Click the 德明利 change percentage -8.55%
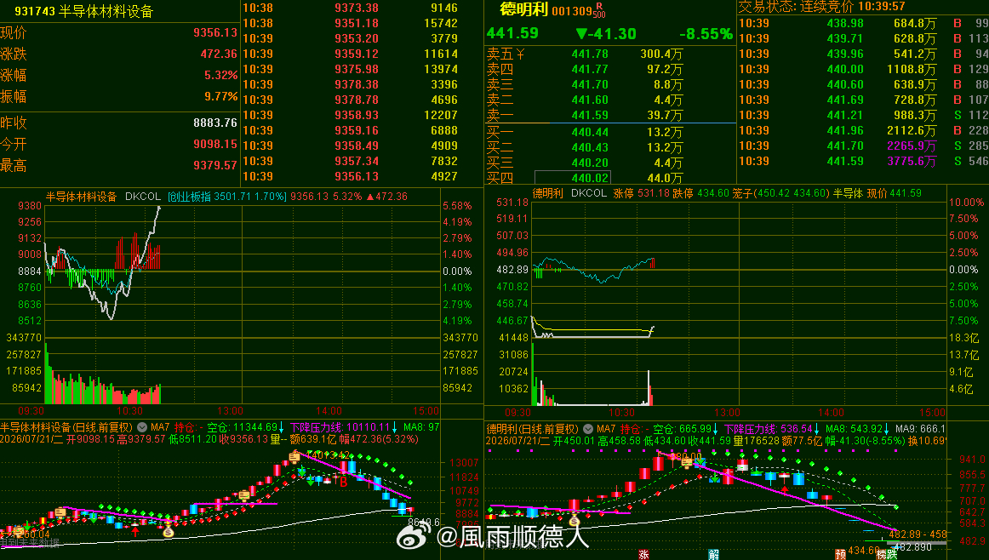This screenshot has height=560, width=989. (x=706, y=34)
